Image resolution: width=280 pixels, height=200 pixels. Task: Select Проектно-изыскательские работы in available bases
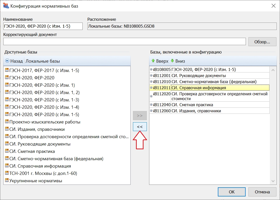45,122
